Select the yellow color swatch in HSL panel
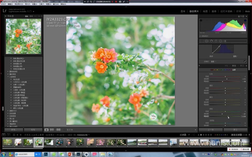 (217, 70)
